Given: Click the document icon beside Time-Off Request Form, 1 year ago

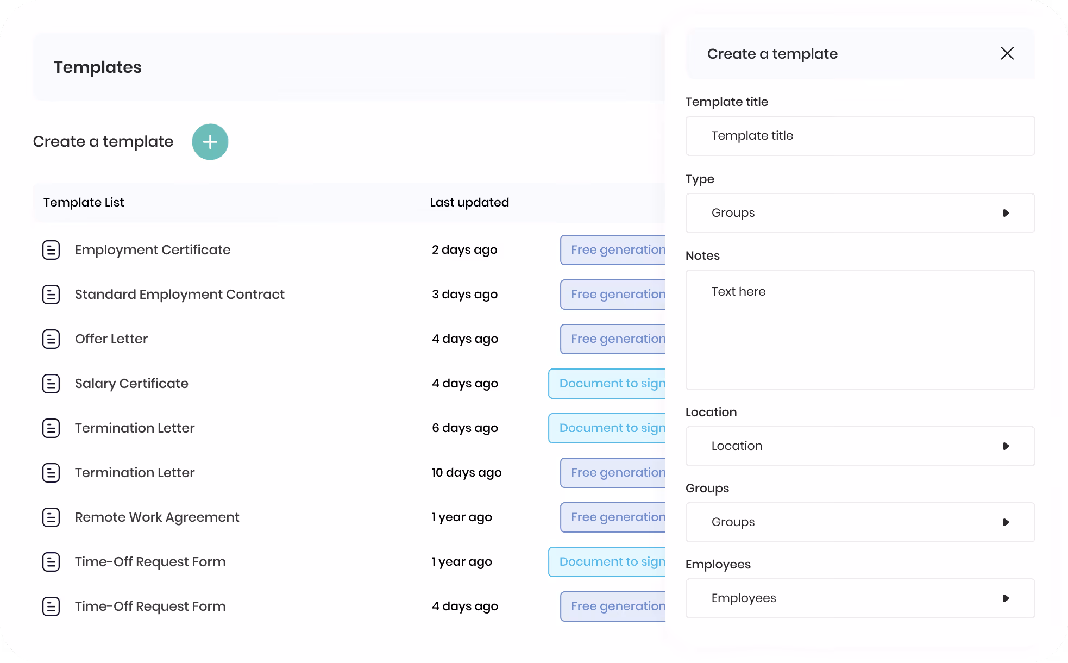Looking at the screenshot, I should tap(51, 562).
